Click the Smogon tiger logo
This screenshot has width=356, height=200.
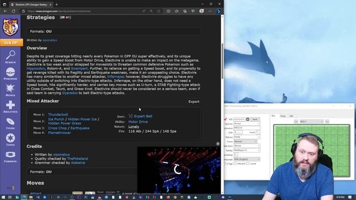coord(10,27)
